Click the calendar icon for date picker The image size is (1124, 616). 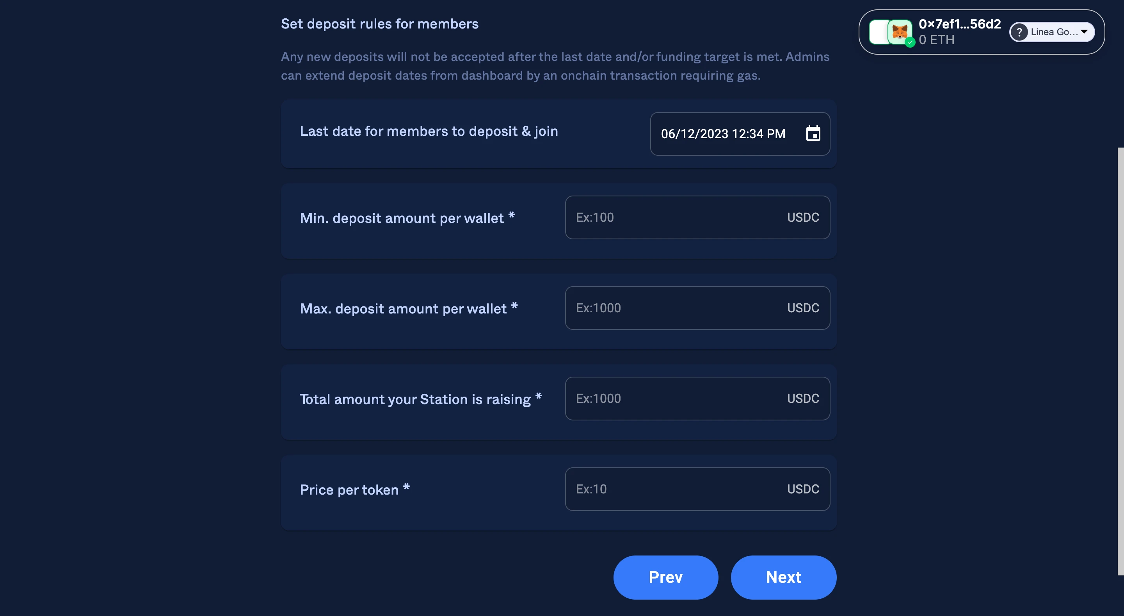point(811,134)
